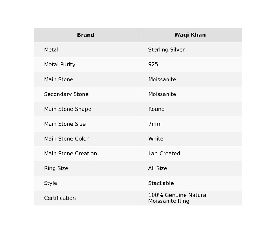
Task: Click Moissanite value beside Secondary Stone
Action: click(162, 94)
